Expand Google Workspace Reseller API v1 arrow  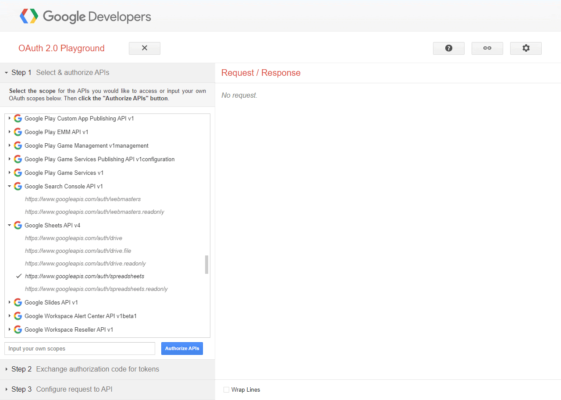(9, 329)
